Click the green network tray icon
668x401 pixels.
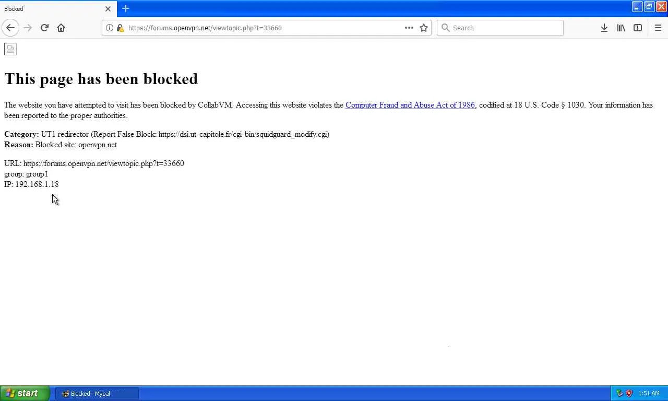click(x=619, y=393)
